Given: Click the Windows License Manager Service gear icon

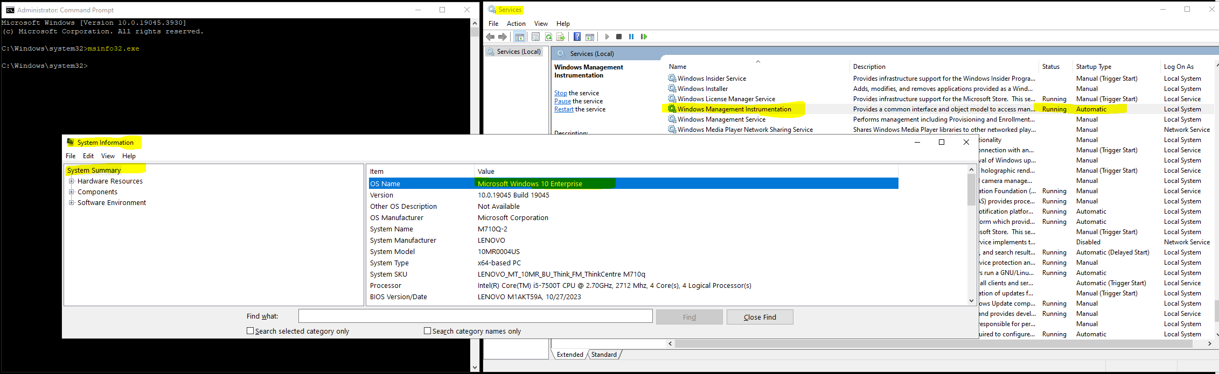Looking at the screenshot, I should coord(672,99).
